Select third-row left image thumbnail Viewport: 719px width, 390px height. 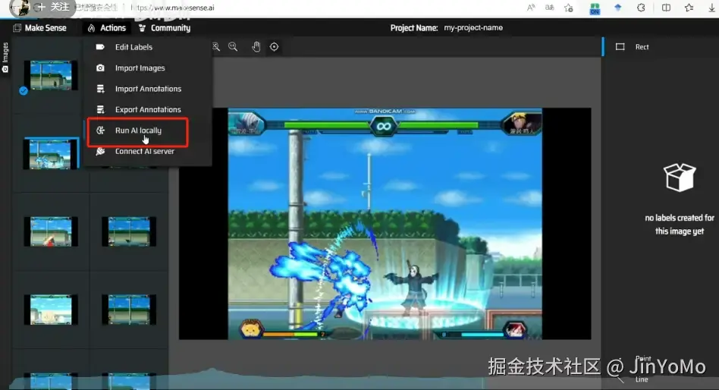pos(51,231)
